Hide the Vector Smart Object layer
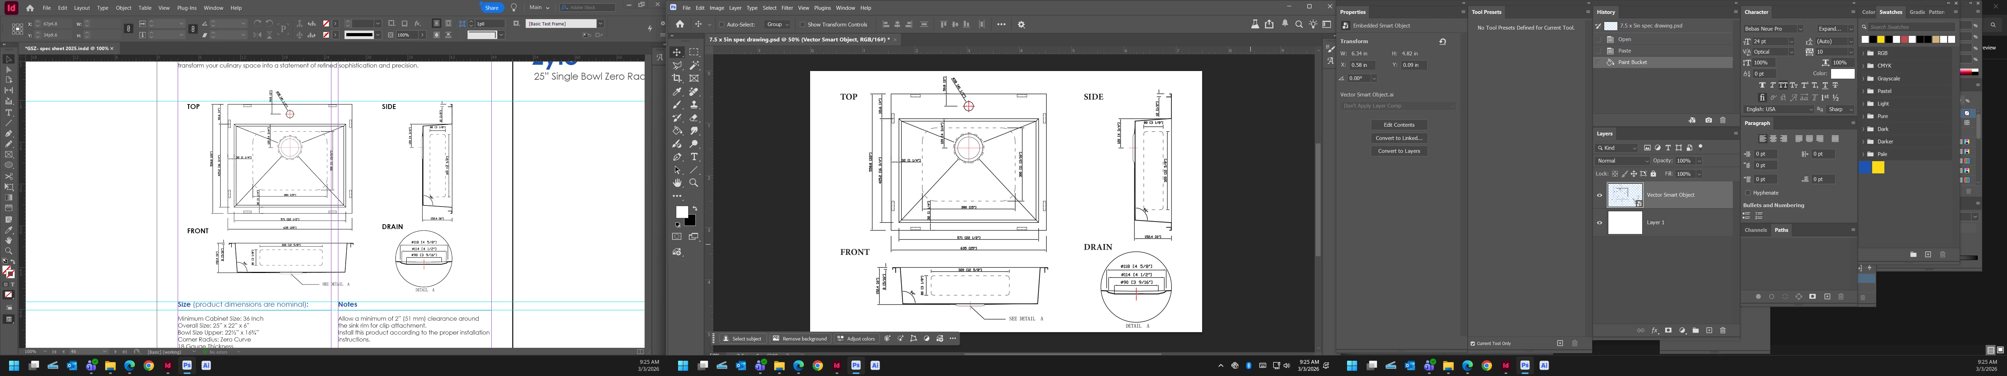Viewport: 2007px width, 376px height. [x=1600, y=195]
